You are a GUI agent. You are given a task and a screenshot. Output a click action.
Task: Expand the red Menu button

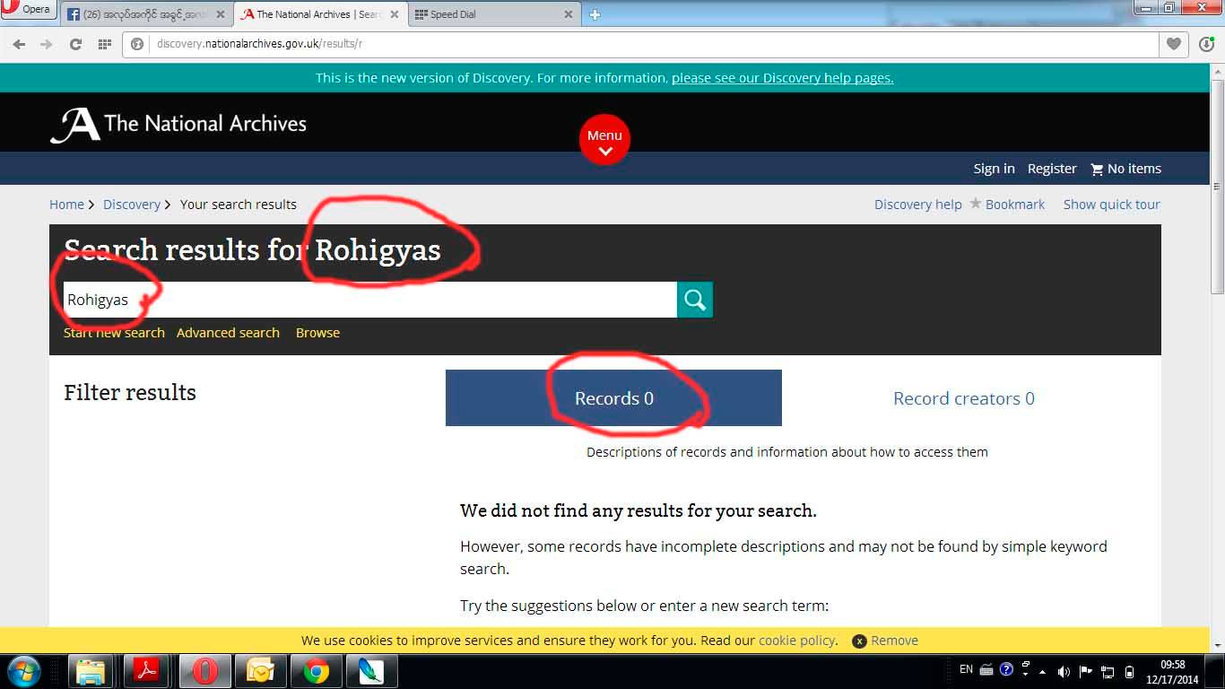pyautogui.click(x=604, y=140)
